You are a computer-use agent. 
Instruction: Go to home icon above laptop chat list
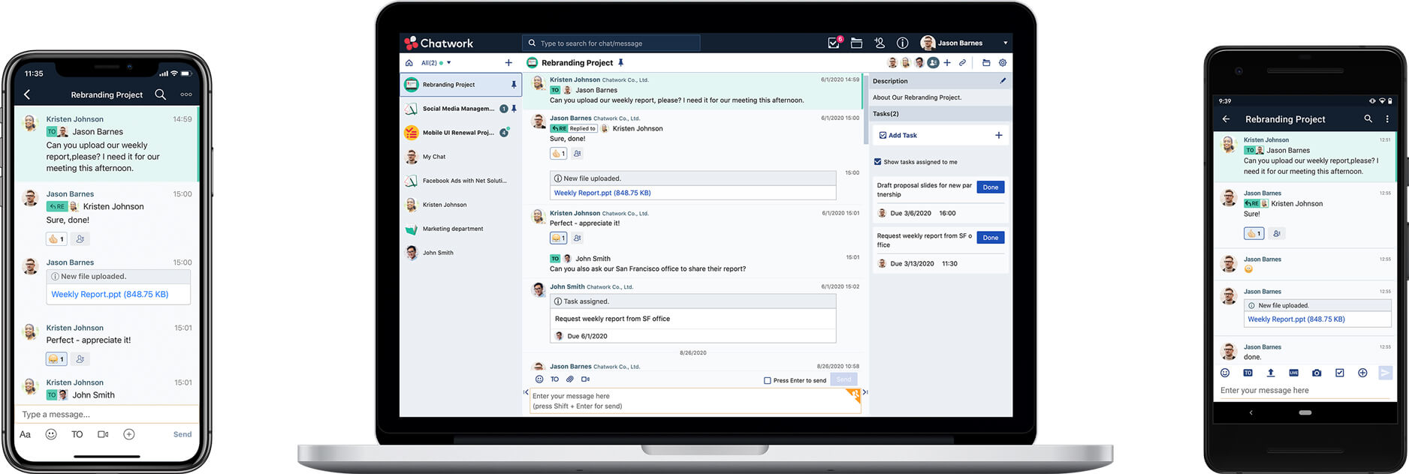point(409,63)
